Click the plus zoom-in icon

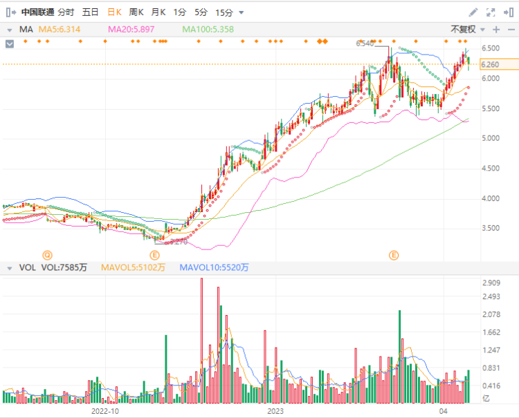point(496,30)
